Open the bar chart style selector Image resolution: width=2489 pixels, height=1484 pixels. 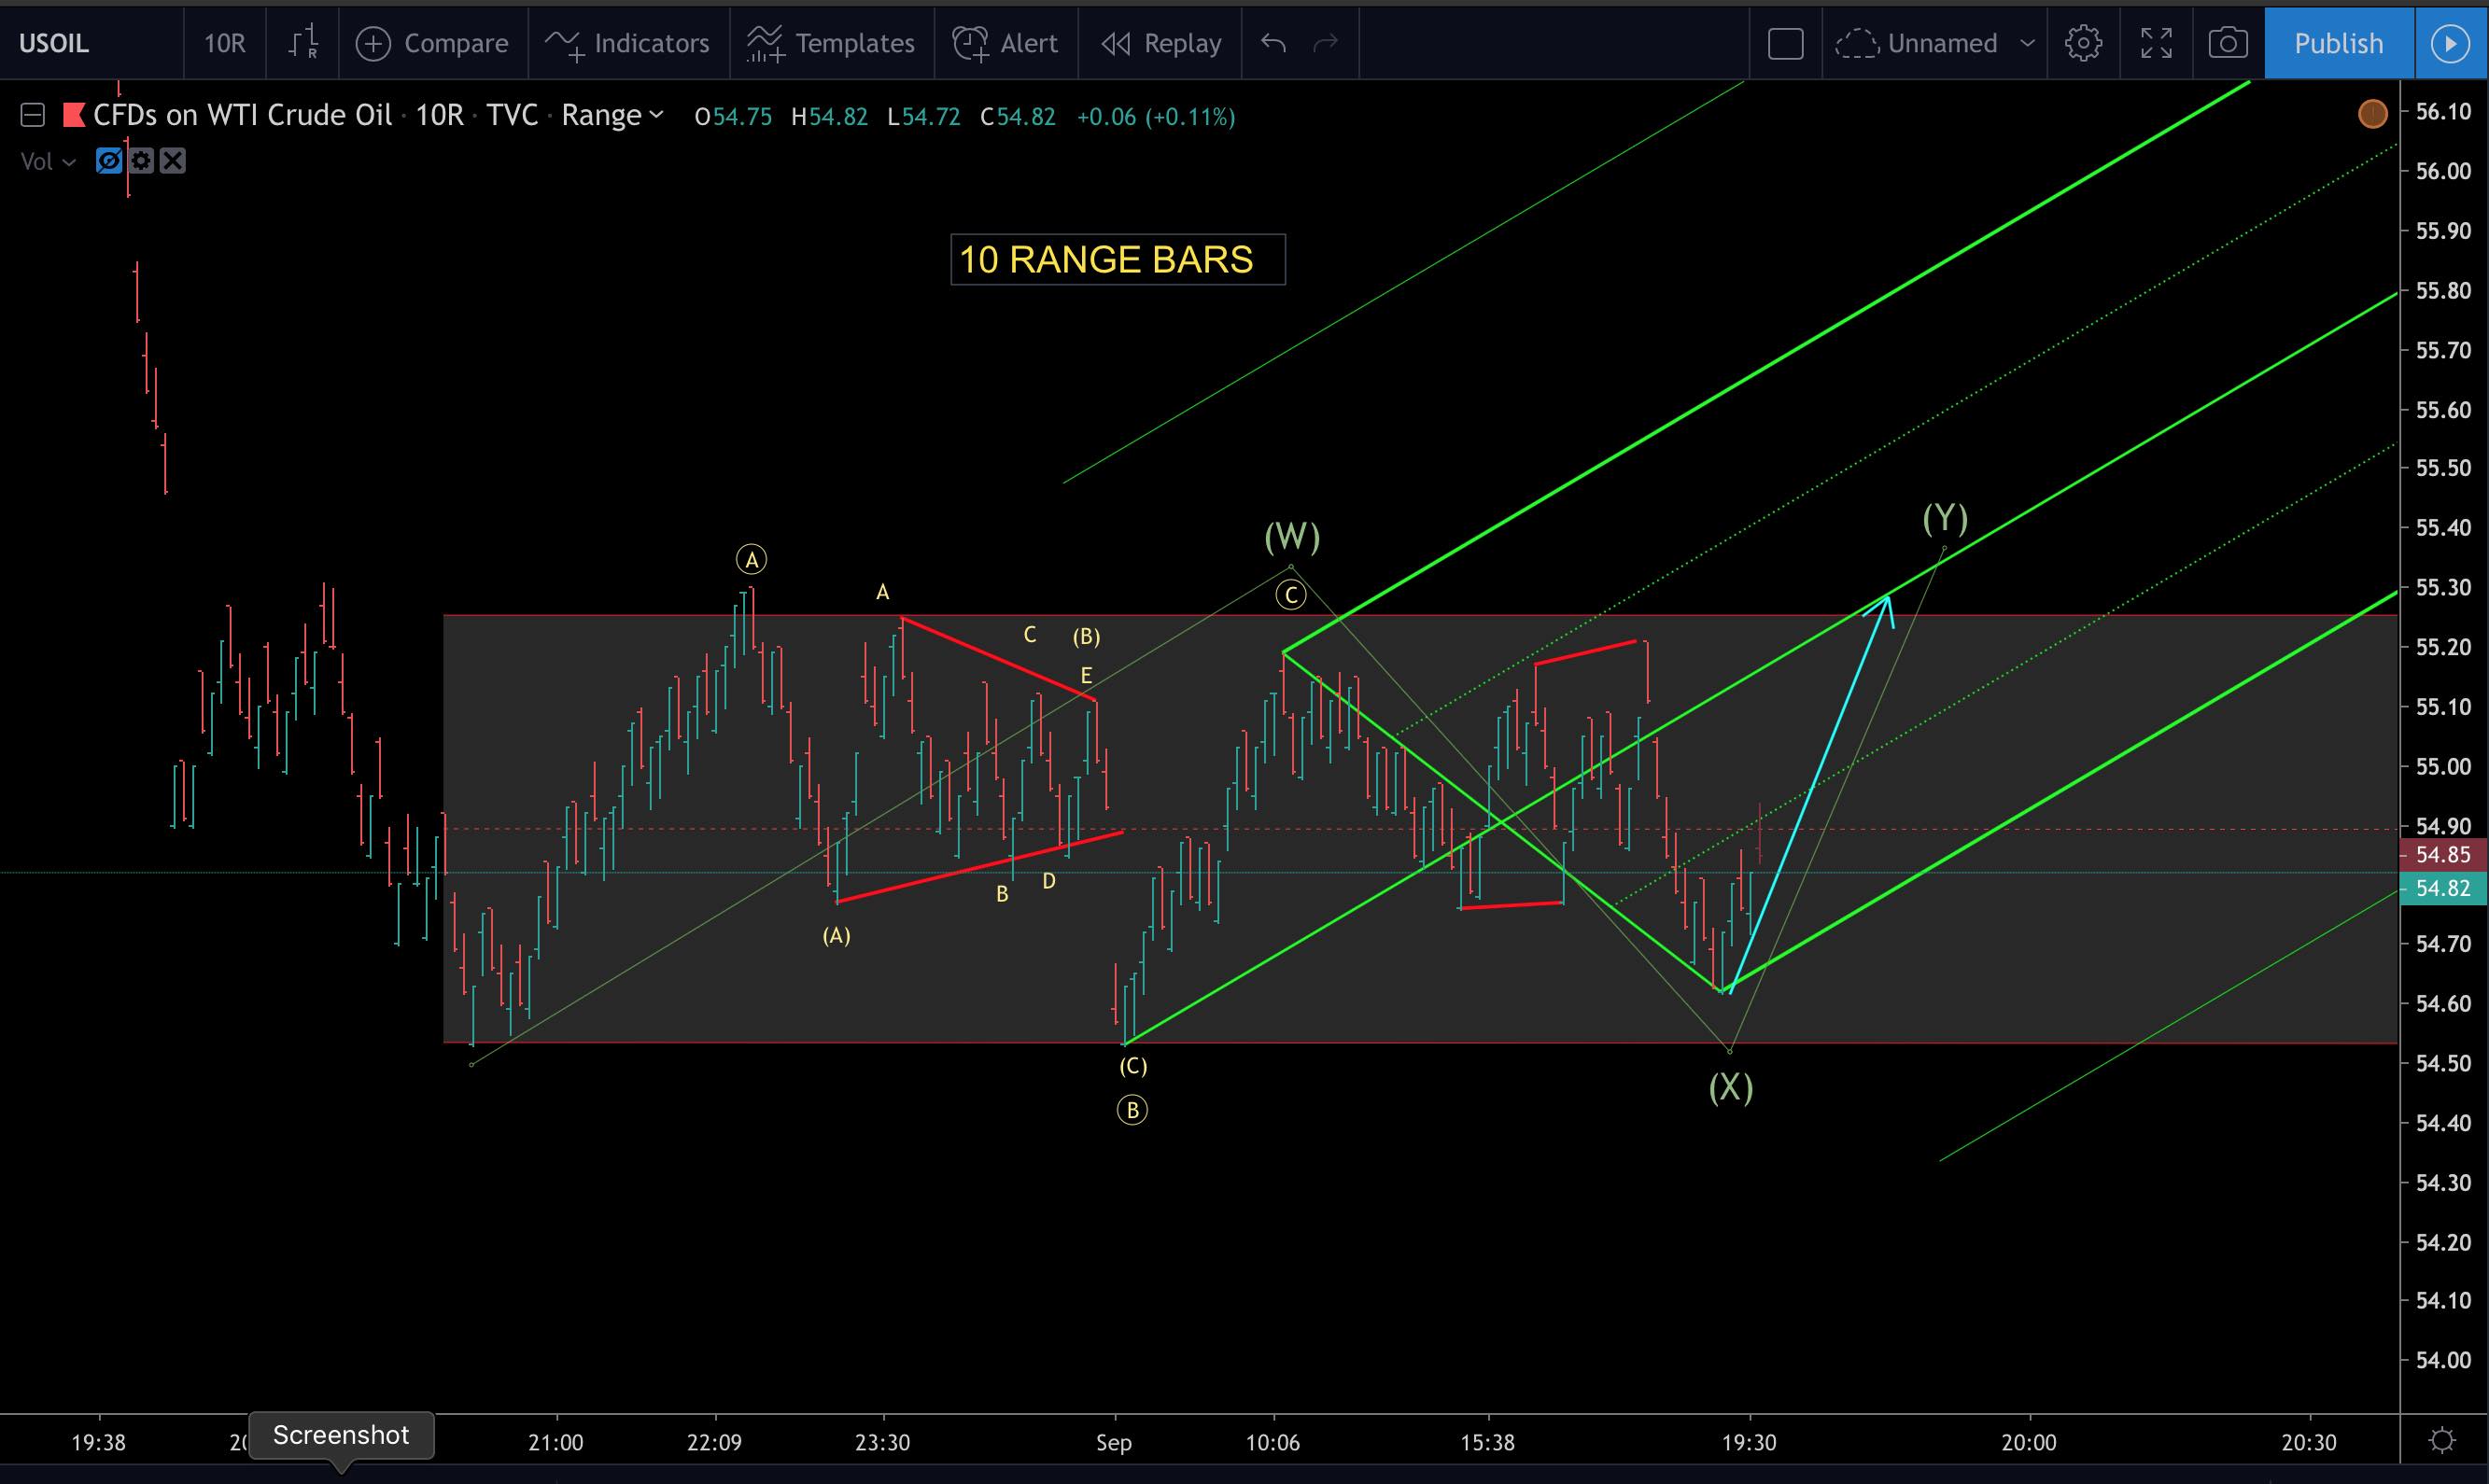pos(303,43)
